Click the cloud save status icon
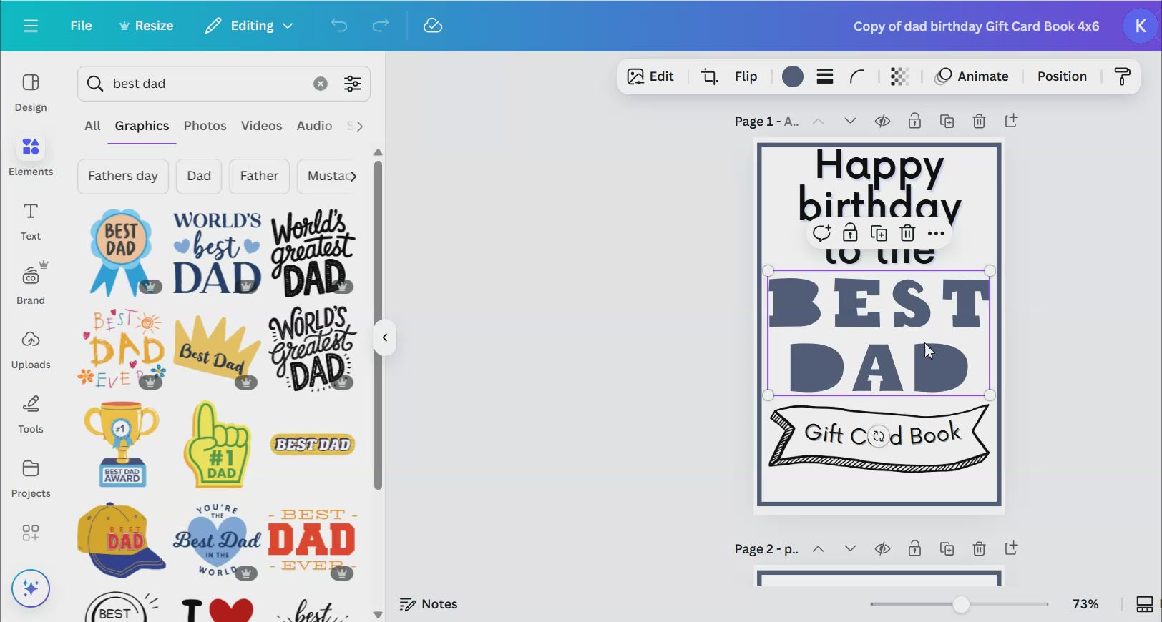Image resolution: width=1162 pixels, height=622 pixels. pyautogui.click(x=433, y=26)
